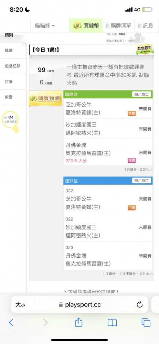Open the 榮譽 sidebar tab
159x344 pixels.
pyautogui.click(x=13, y=97)
